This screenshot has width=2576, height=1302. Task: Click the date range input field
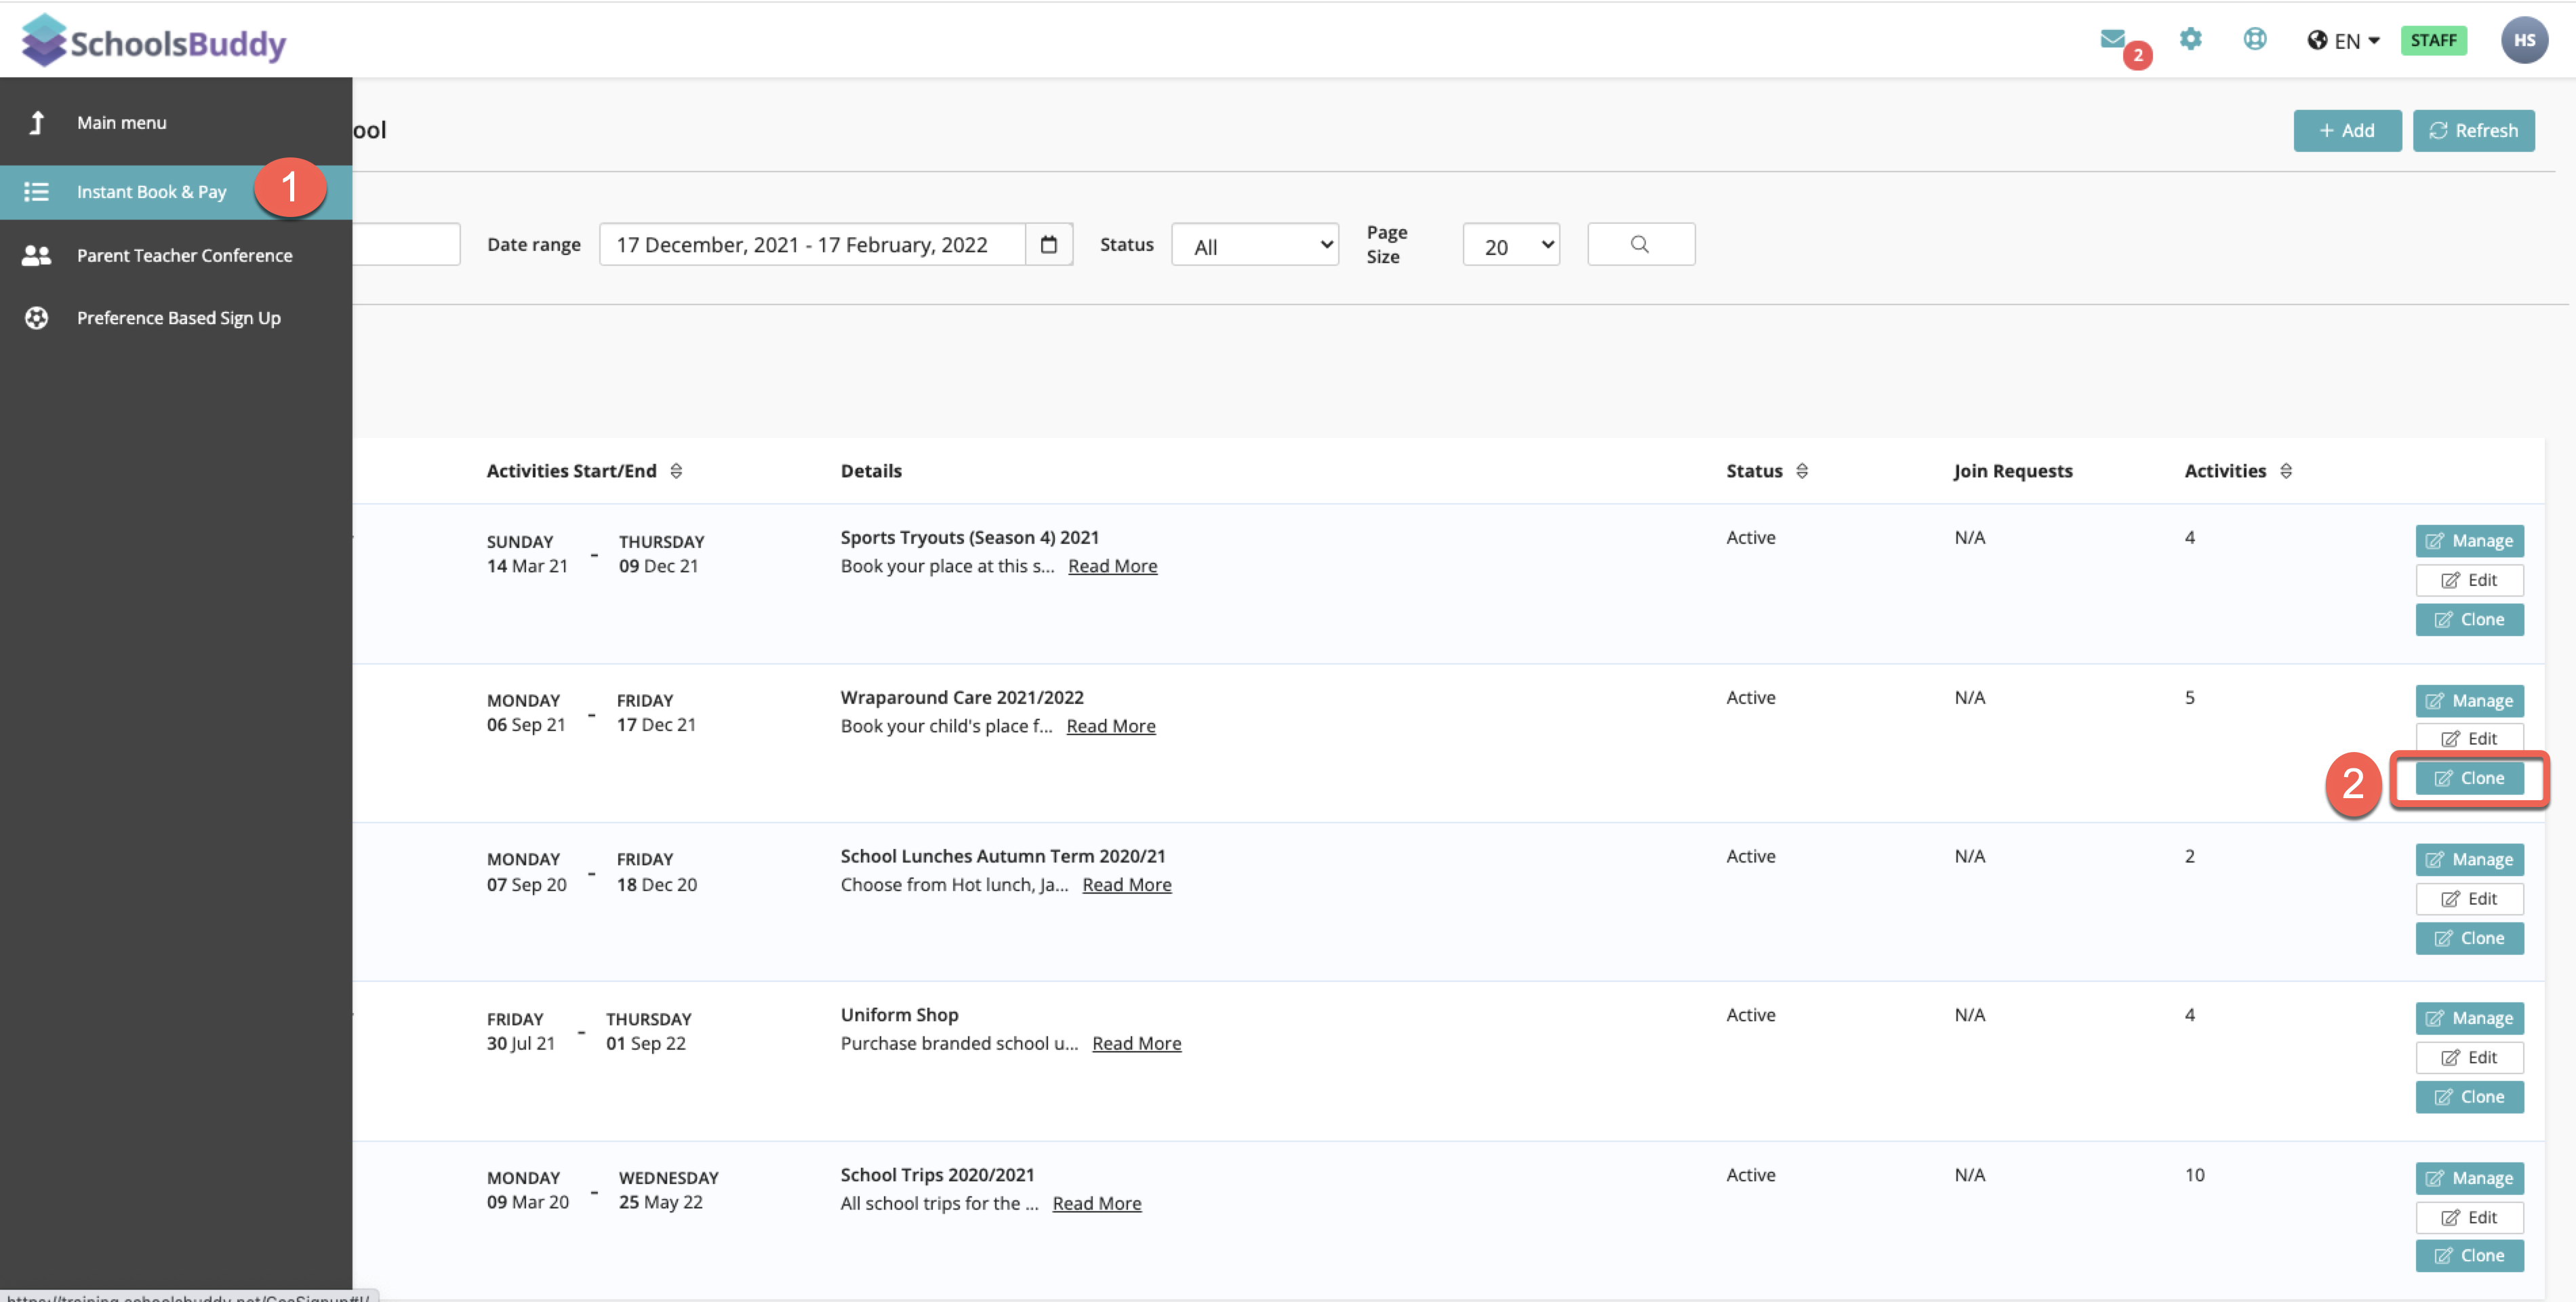pos(811,245)
